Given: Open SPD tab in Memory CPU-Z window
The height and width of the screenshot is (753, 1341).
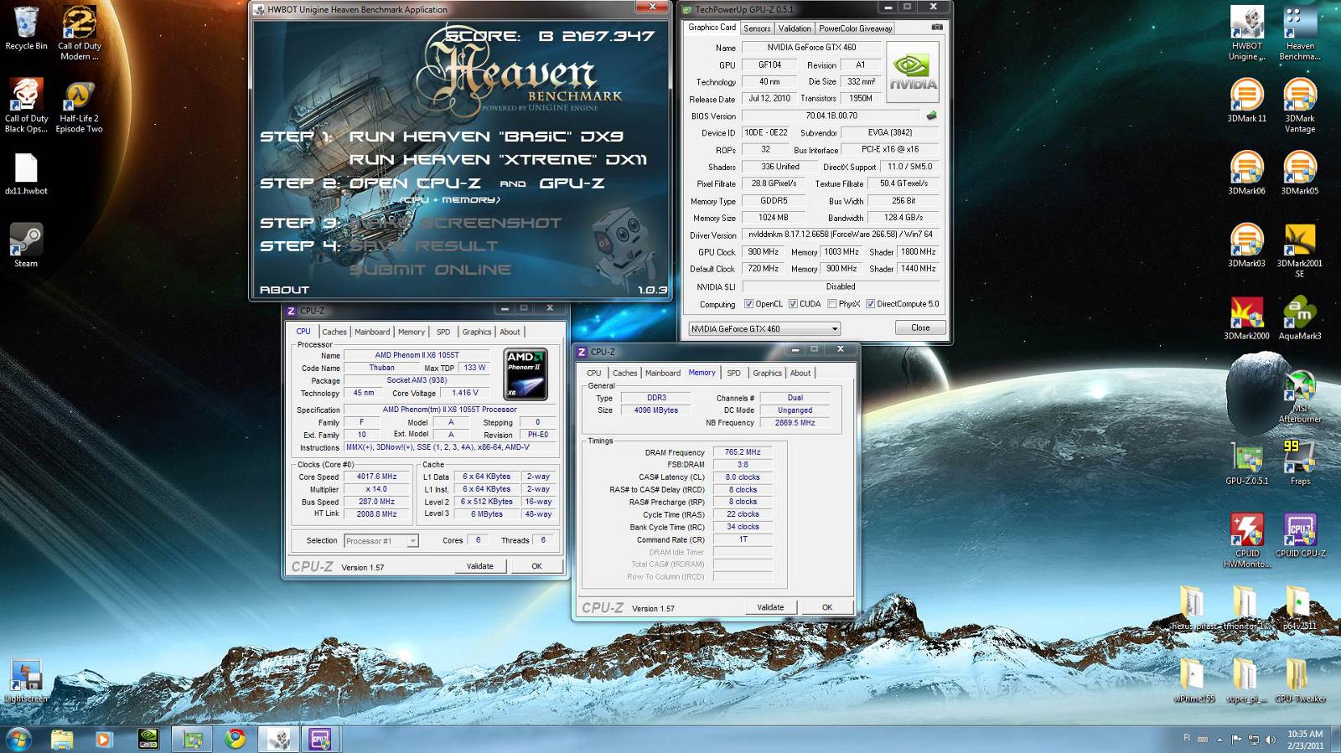Looking at the screenshot, I should tap(733, 374).
